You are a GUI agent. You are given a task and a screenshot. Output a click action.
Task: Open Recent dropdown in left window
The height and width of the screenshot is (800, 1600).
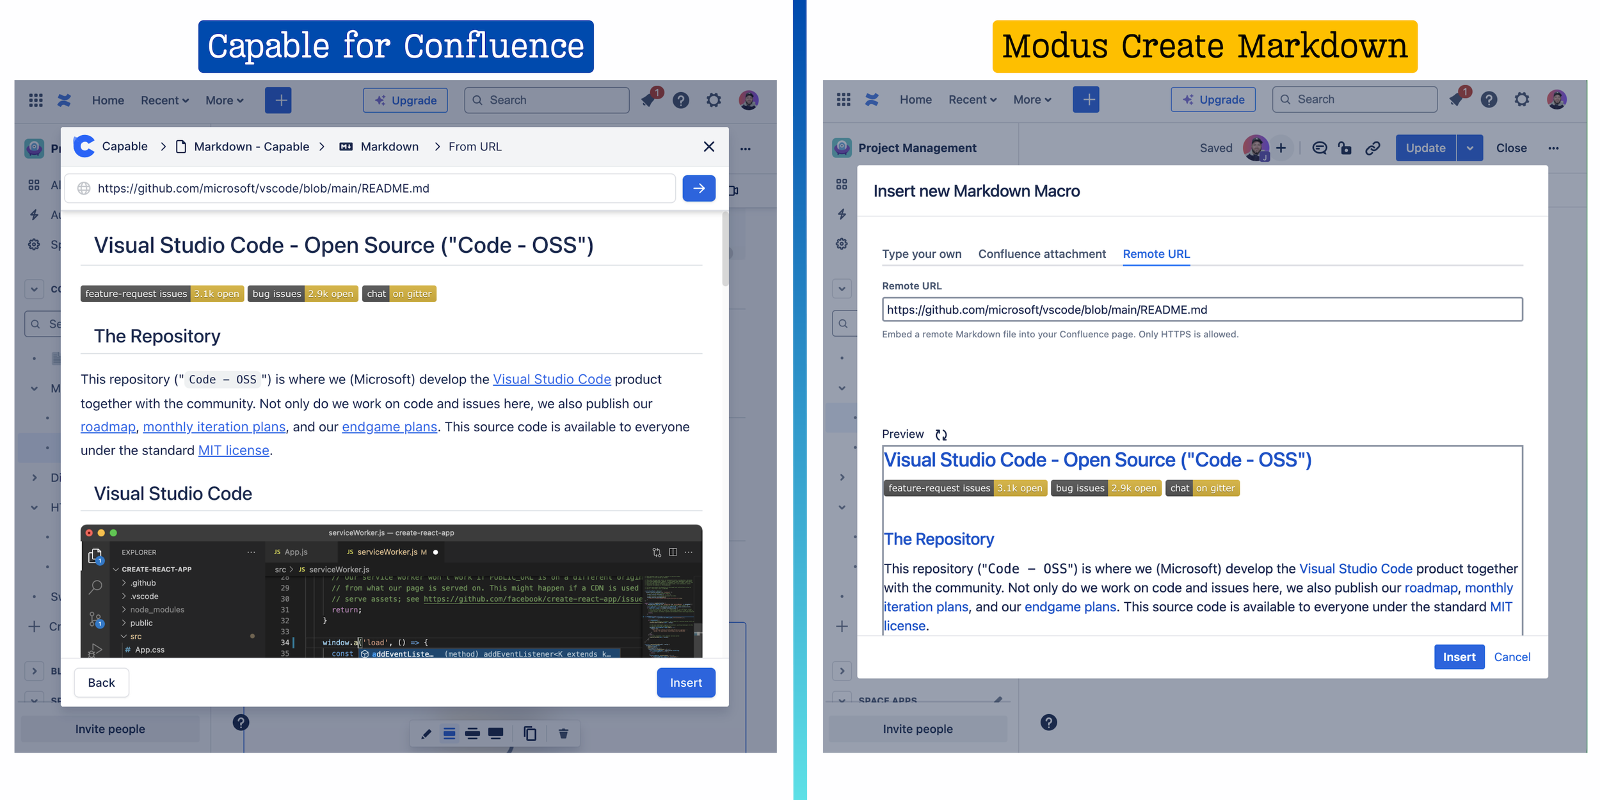click(x=164, y=100)
